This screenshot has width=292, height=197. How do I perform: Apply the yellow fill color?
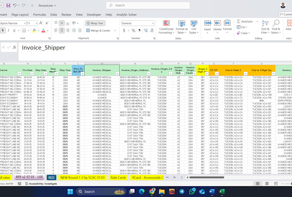pos(34,30)
